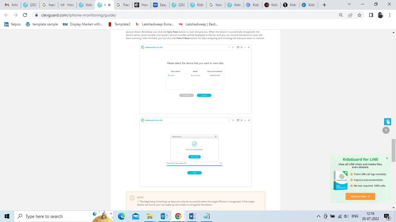Click the Monitor Now button
The image size is (396, 222).
tap(360, 196)
